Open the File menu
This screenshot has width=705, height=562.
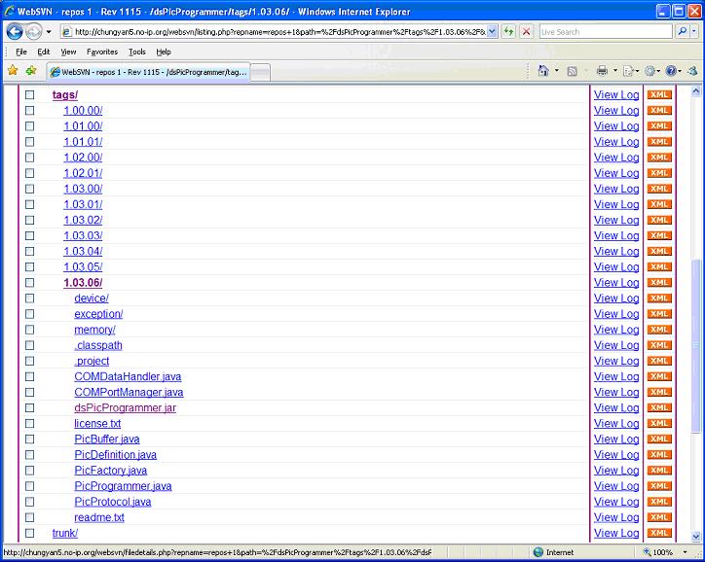(x=21, y=52)
